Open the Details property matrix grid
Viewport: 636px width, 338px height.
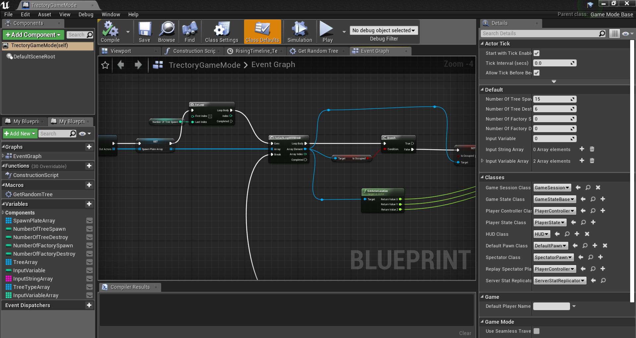[614, 34]
